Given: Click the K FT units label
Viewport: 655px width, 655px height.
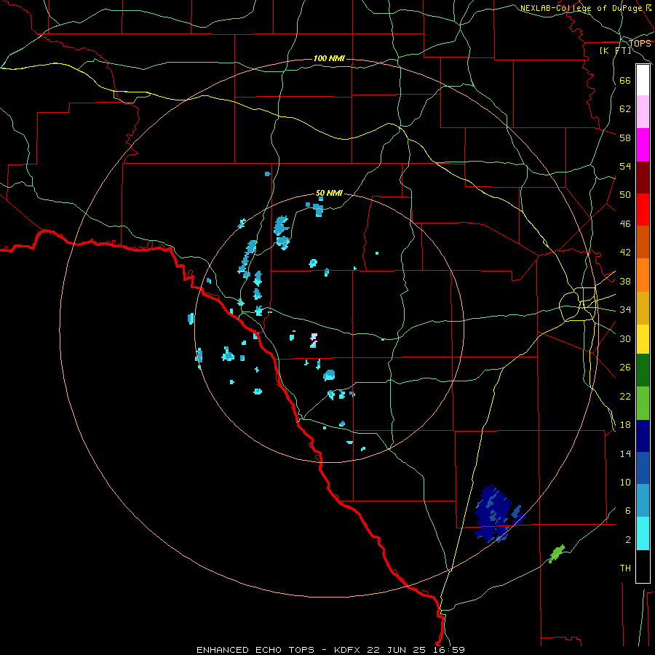Looking at the screenshot, I should 615,50.
